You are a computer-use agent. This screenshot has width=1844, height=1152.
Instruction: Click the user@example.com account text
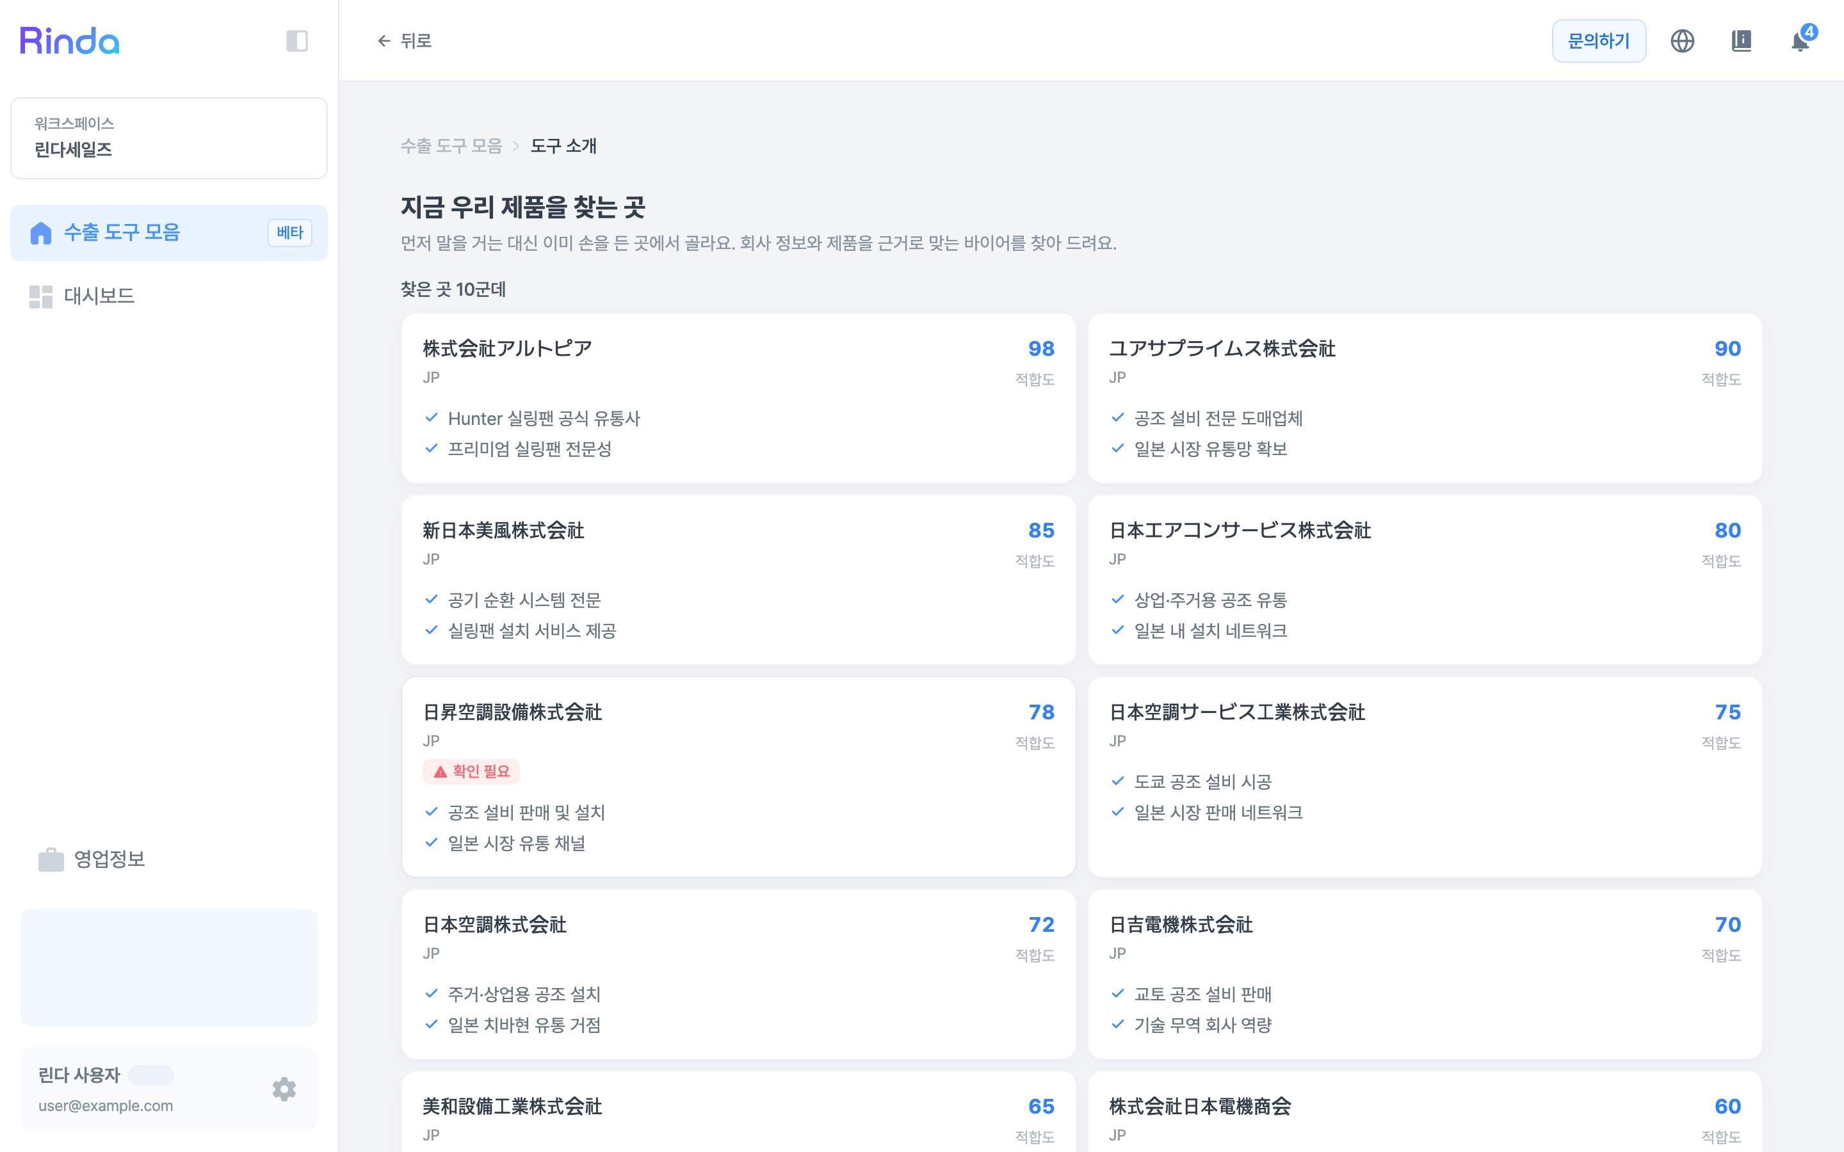(106, 1105)
